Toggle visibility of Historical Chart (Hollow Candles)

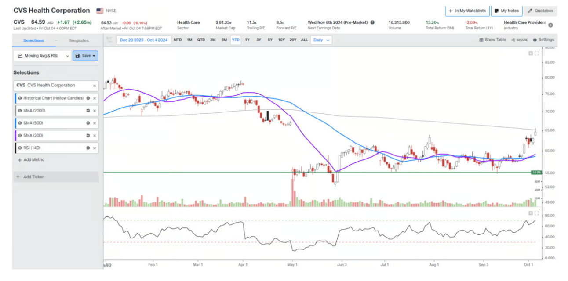point(20,98)
